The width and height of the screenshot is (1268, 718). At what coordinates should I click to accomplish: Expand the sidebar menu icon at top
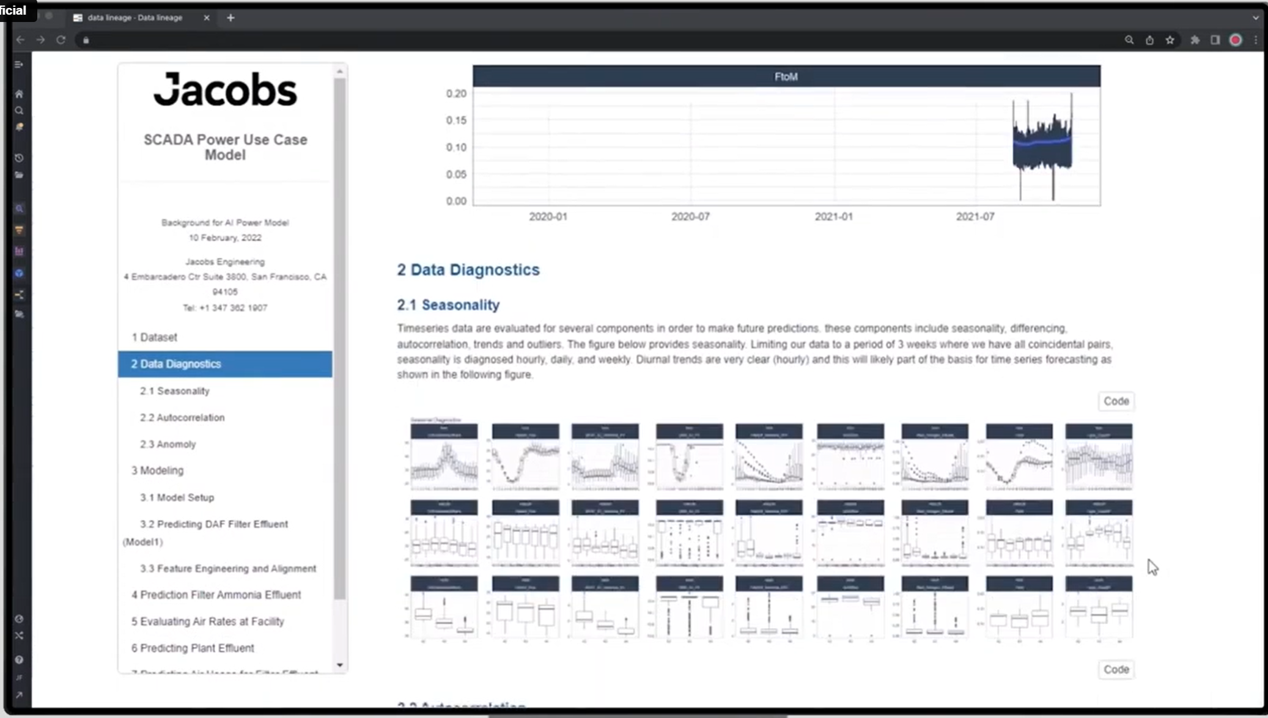(19, 64)
